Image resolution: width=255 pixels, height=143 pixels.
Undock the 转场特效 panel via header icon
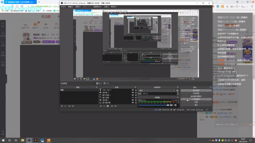coord(178,87)
